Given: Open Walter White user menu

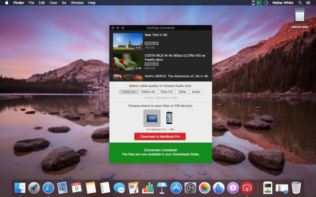Looking at the screenshot, I should [x=282, y=2].
